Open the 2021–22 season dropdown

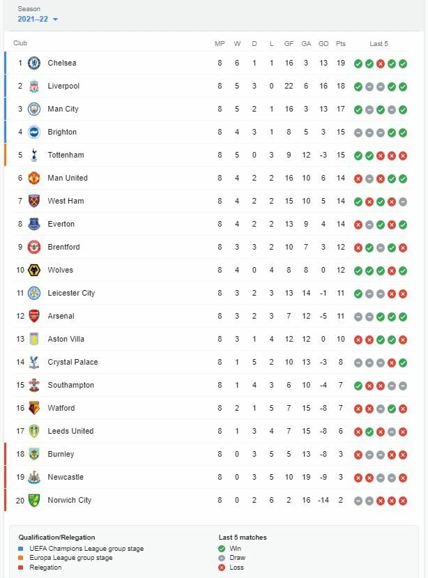pyautogui.click(x=38, y=19)
